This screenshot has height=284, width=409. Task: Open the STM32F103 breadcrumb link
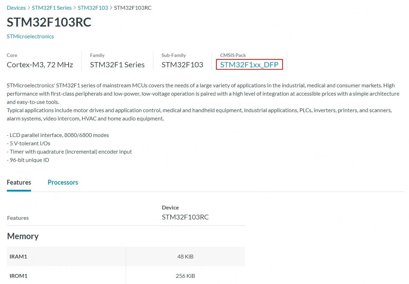click(x=93, y=8)
